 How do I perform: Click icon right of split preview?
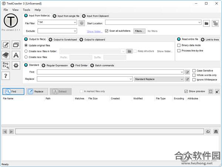pos(217,92)
